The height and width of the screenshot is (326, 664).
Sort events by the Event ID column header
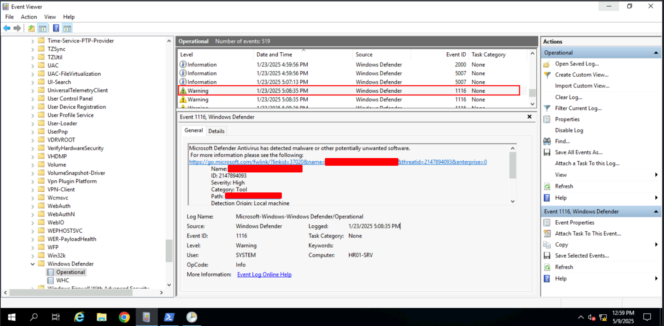click(440, 55)
